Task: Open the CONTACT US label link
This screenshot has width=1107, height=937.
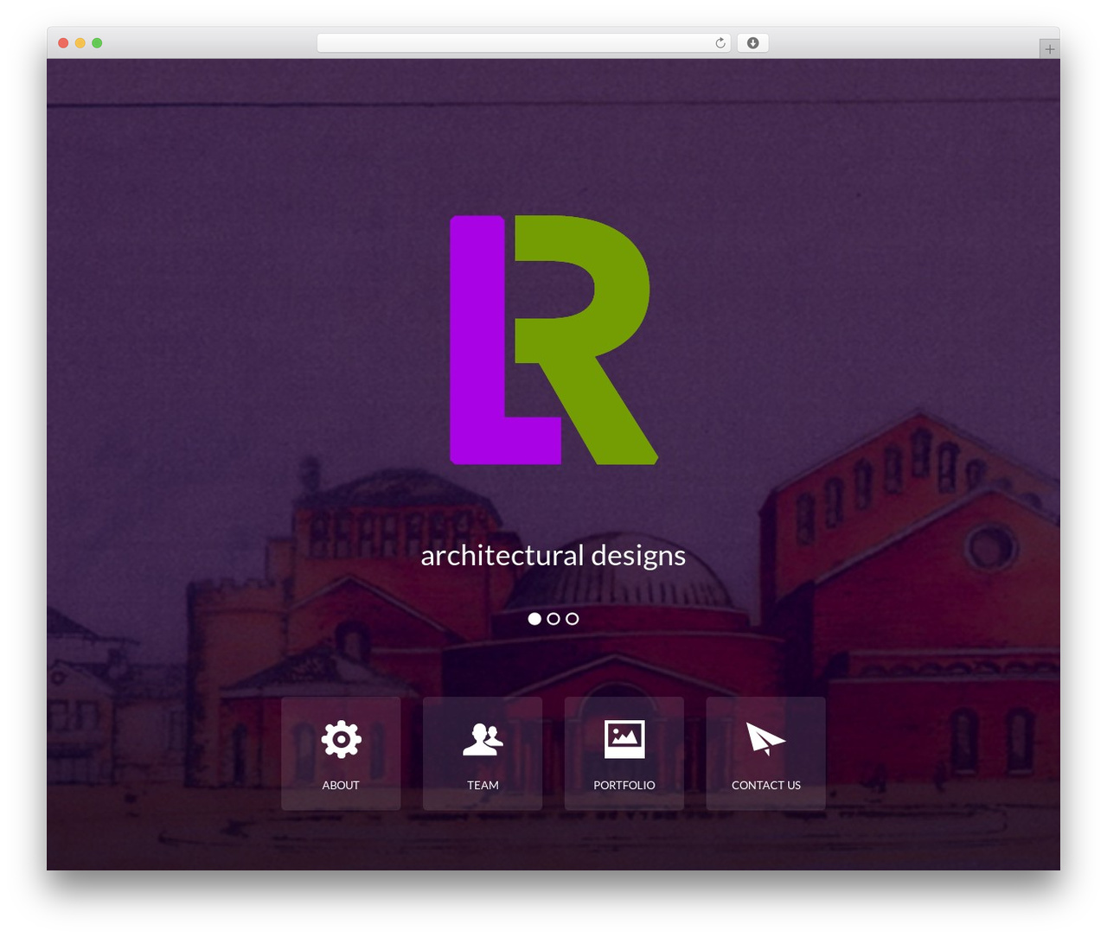Action: click(x=766, y=785)
